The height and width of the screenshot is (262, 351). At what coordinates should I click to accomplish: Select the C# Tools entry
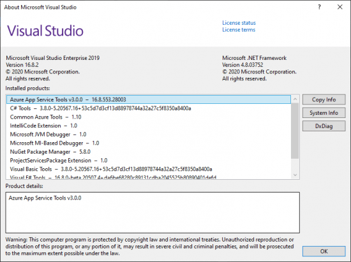point(149,108)
